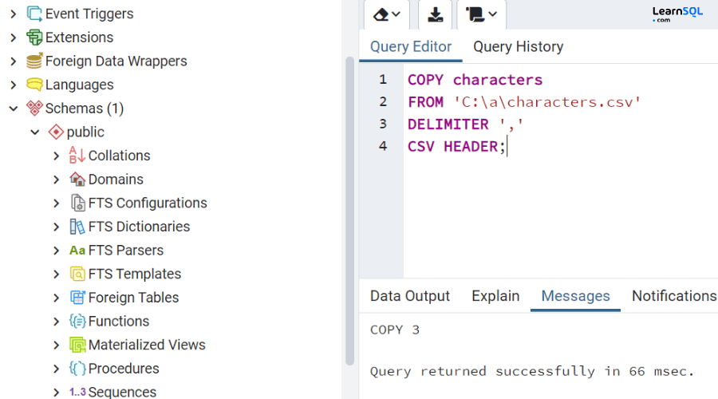Collapse the Schemas (1) tree node

(x=13, y=109)
